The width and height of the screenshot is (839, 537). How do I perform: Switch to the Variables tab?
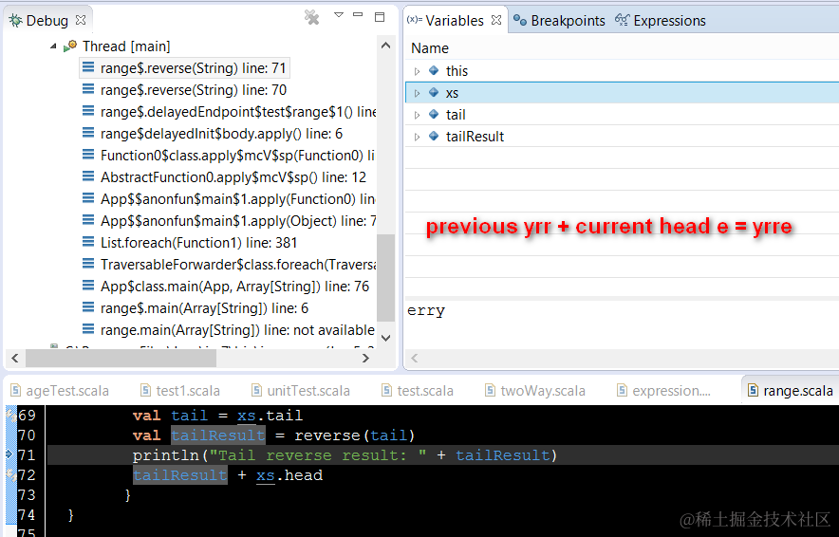point(455,21)
